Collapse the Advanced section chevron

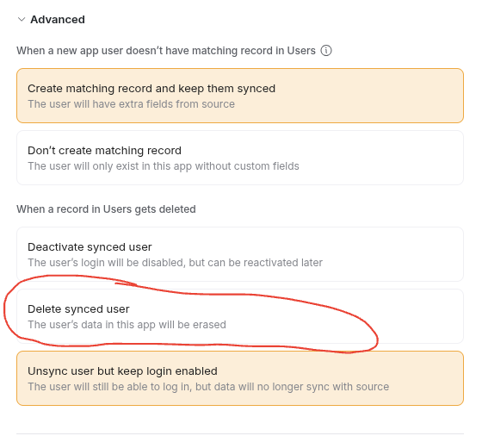[x=22, y=19]
